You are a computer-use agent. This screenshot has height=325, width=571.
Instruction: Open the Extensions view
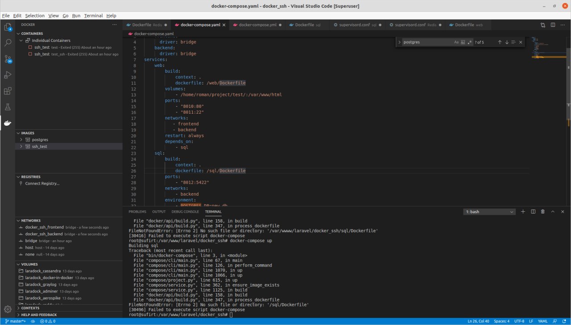tap(8, 91)
